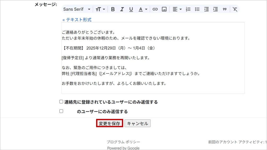
Task: Expand the text alignment dropdown
Action: (177, 9)
